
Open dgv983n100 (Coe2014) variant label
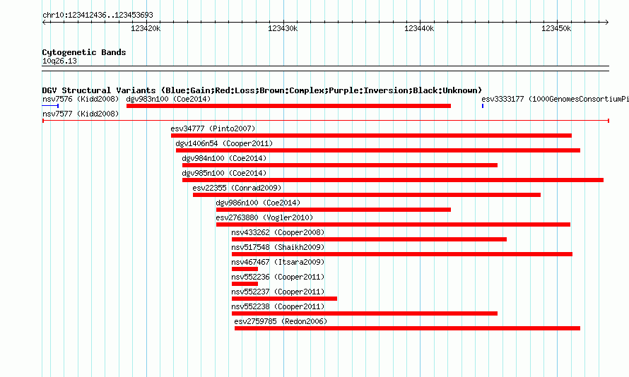pos(168,99)
